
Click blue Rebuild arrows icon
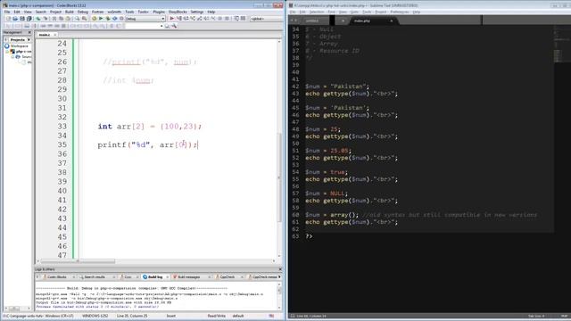115,19
